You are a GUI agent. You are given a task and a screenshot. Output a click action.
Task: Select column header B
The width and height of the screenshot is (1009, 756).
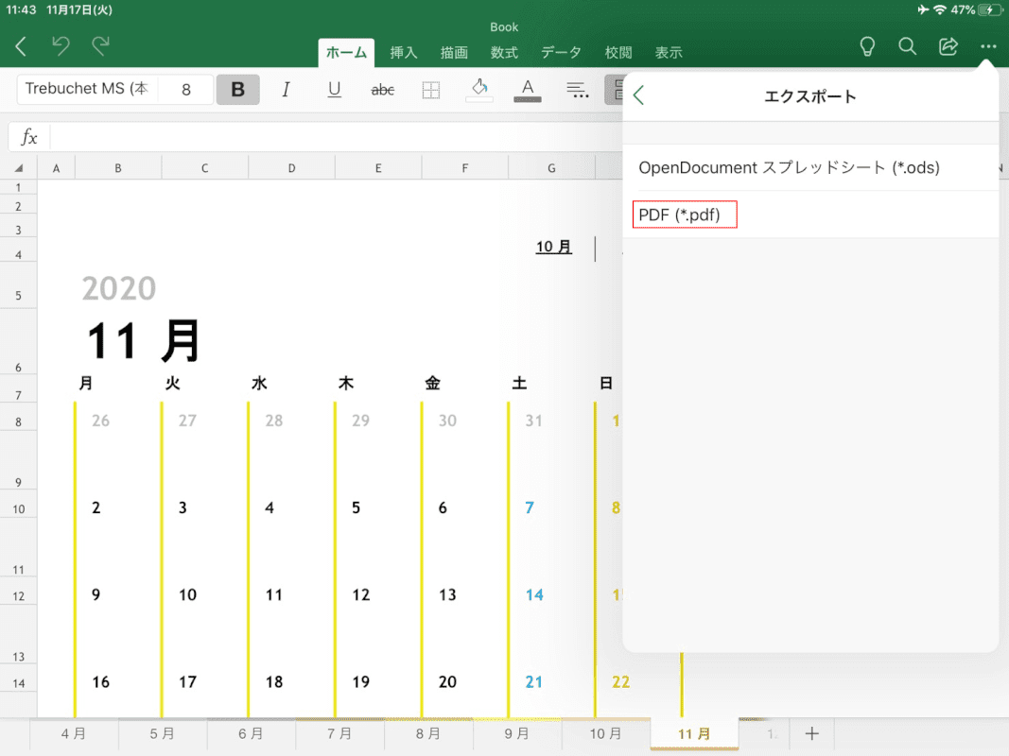click(118, 168)
